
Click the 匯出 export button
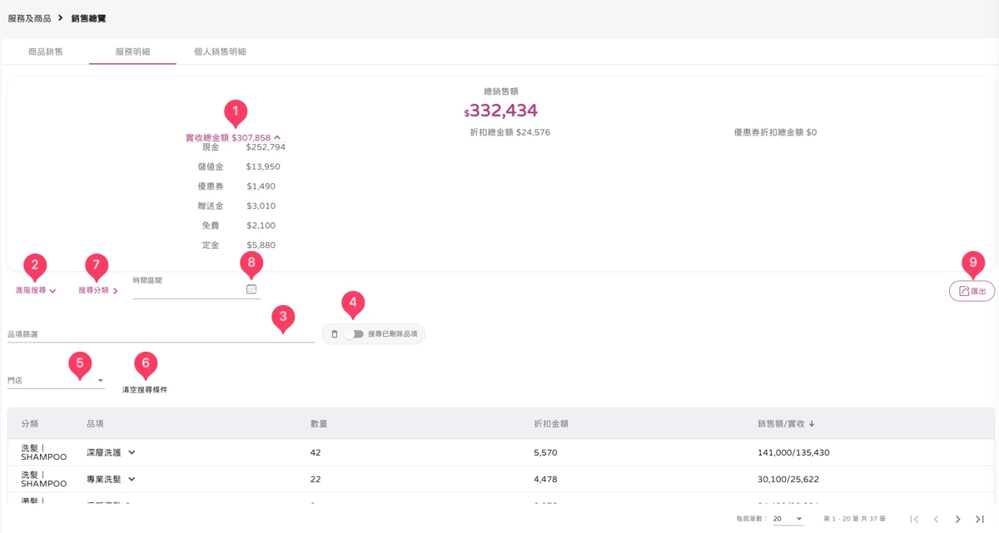972,291
